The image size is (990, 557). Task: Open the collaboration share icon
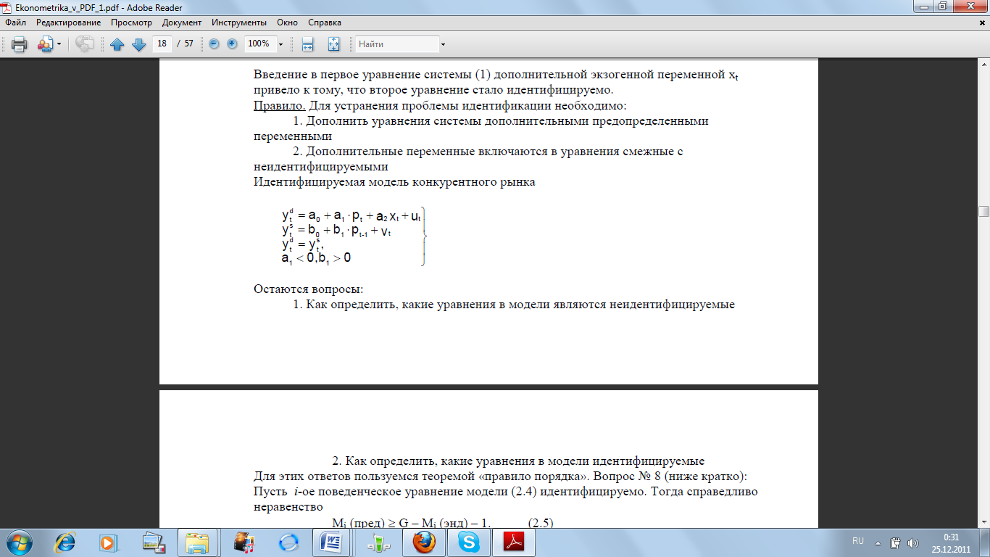point(45,44)
